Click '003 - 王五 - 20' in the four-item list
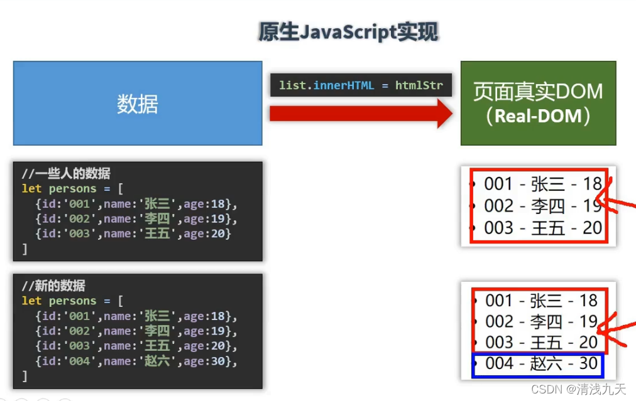Viewport: 636px width, 401px height. [541, 343]
